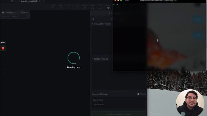This screenshot has height=116, width=207.
Task: Click the sort arrows icon above Unstaged Files
Action: coord(93,19)
